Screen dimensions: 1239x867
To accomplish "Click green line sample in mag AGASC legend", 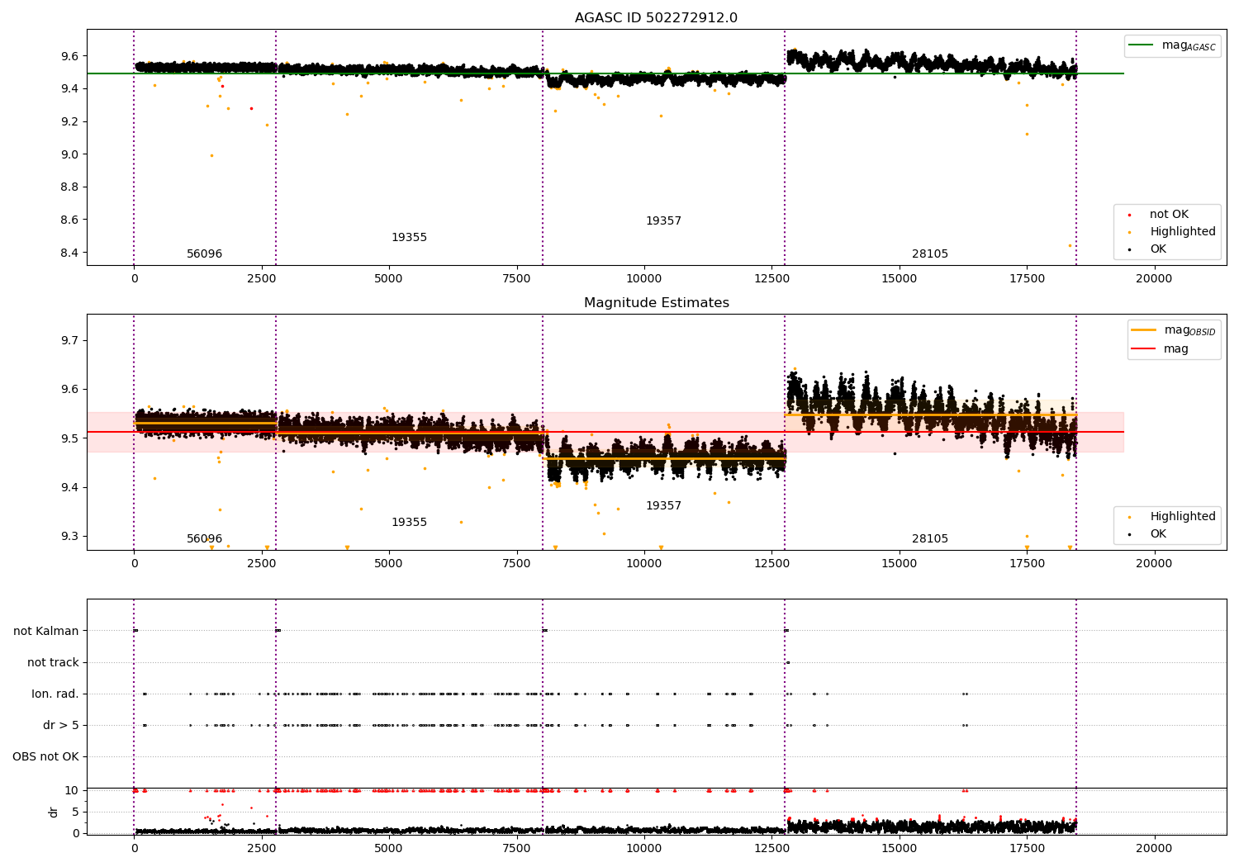I will pyautogui.click(x=1142, y=45).
